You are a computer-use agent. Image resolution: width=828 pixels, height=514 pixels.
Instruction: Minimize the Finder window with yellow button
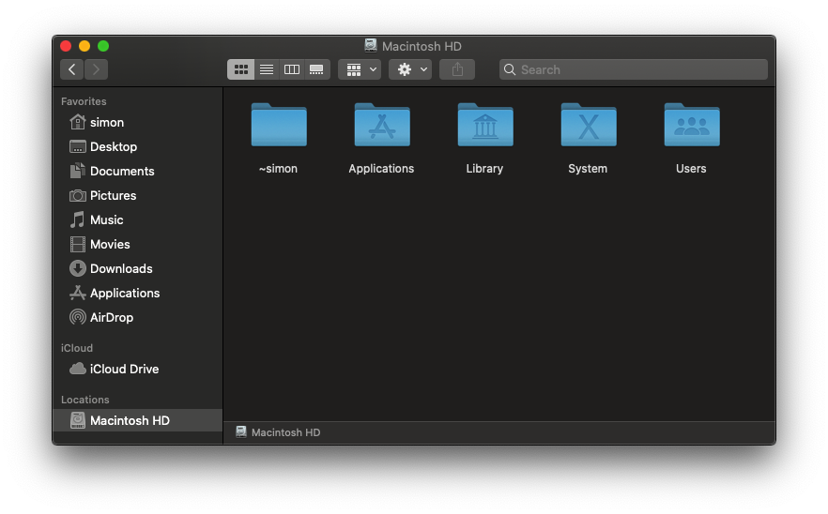[x=84, y=47]
